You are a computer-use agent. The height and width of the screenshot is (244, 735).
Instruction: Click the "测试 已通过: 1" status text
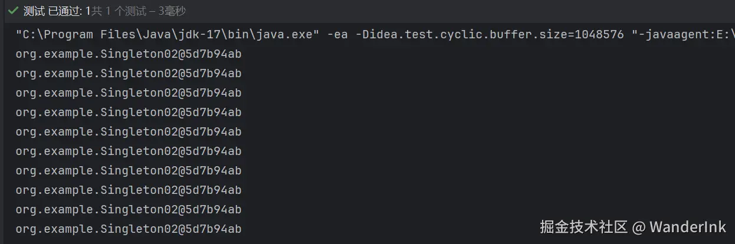pyautogui.click(x=57, y=11)
